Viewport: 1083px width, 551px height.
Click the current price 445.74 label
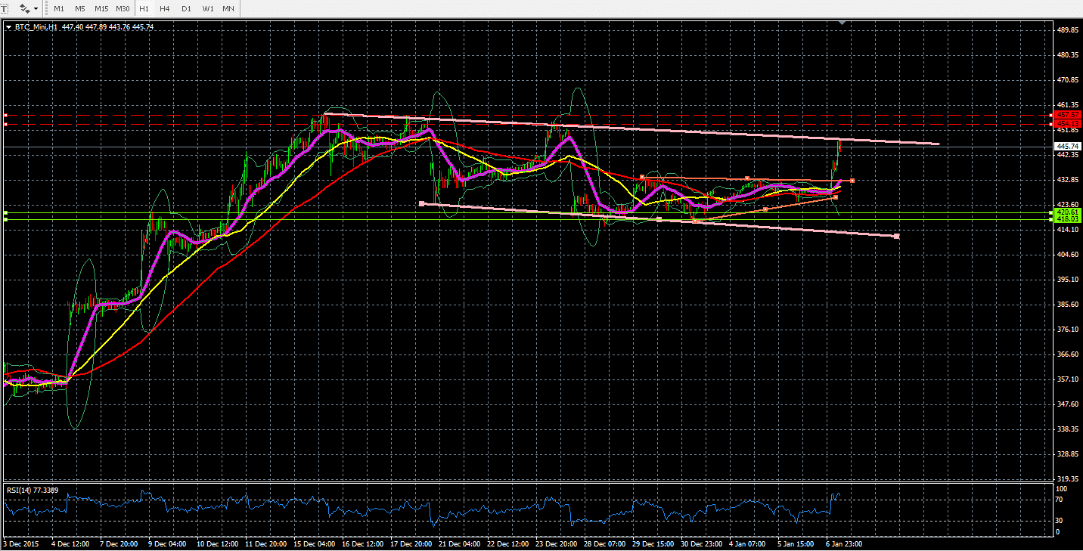[1067, 146]
